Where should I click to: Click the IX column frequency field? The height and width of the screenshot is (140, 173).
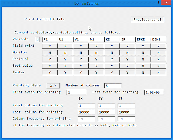(x=86, y=119)
